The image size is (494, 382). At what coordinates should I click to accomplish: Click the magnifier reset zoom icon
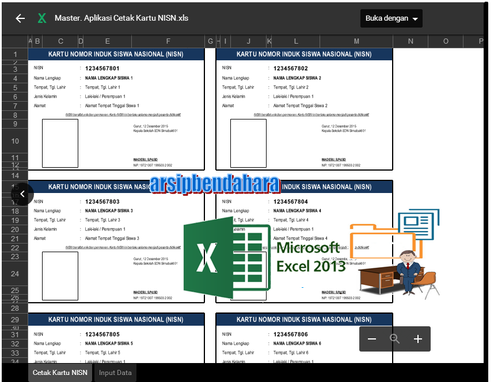click(x=394, y=339)
